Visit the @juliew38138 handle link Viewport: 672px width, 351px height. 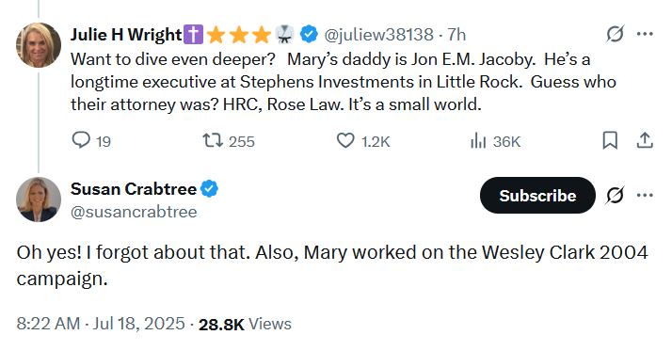point(379,34)
